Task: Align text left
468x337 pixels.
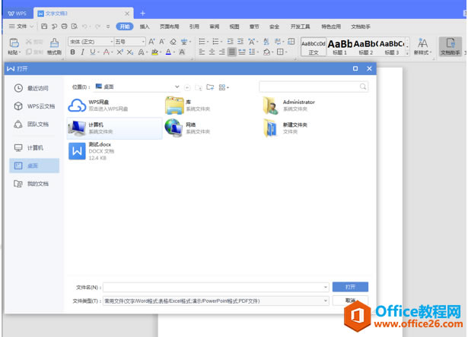Action: [x=202, y=52]
